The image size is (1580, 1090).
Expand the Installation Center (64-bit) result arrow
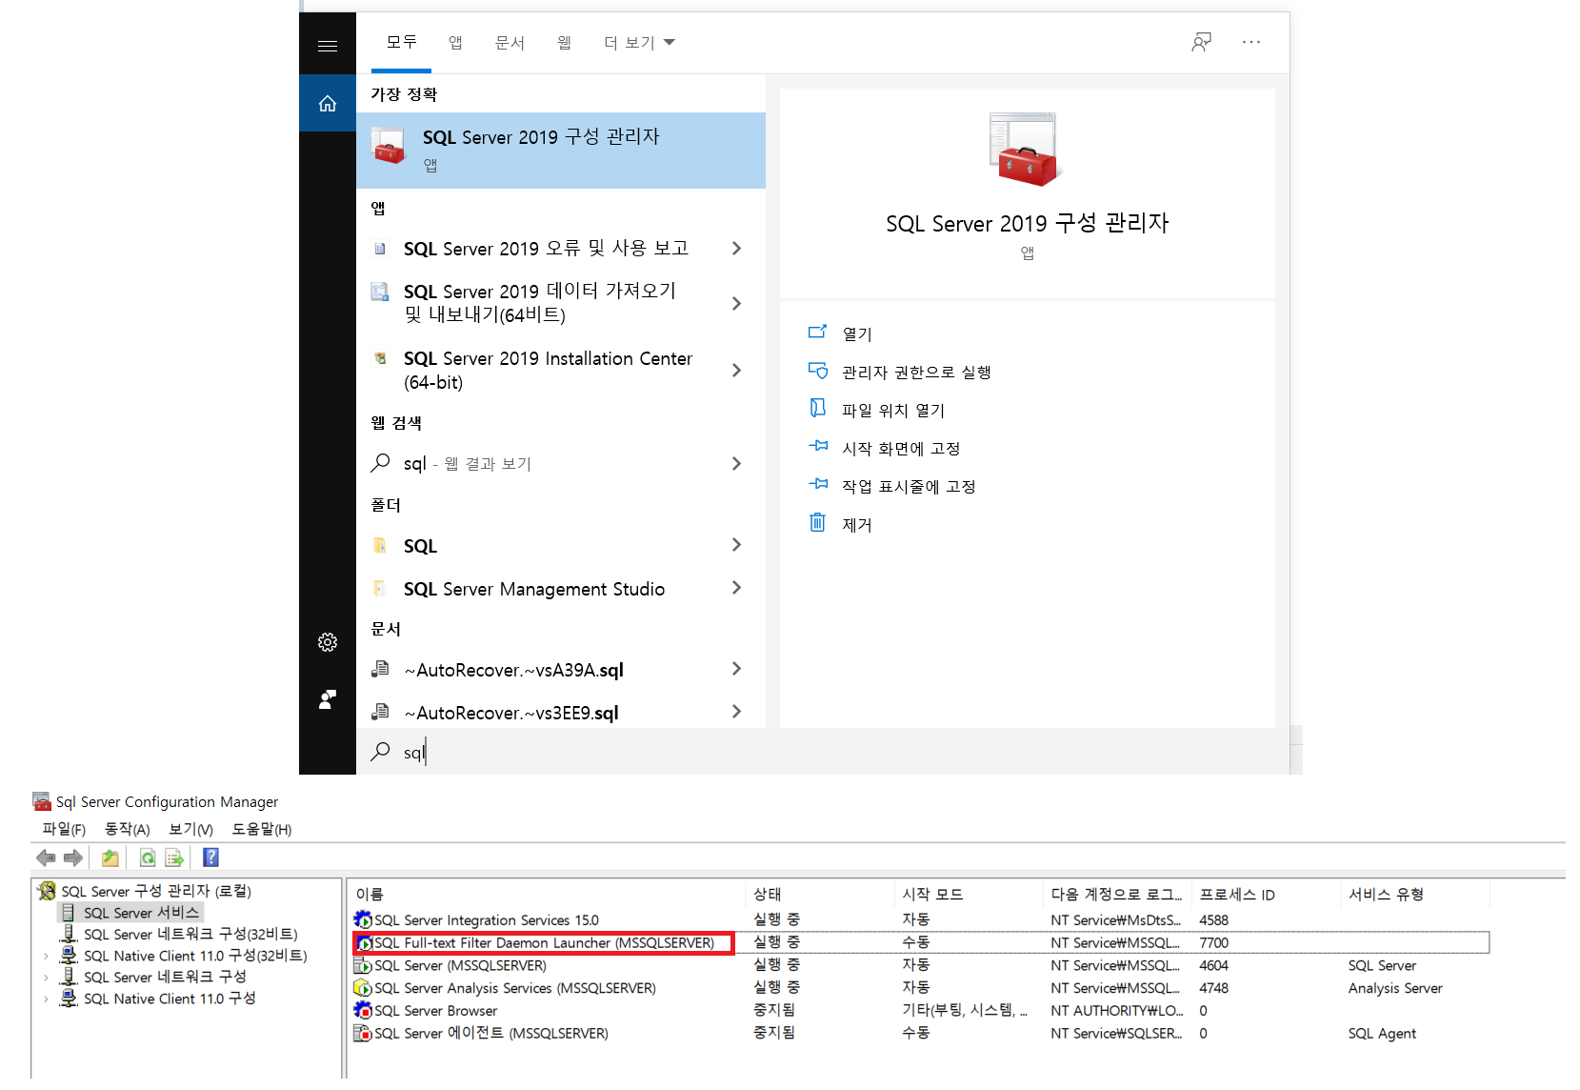(736, 370)
